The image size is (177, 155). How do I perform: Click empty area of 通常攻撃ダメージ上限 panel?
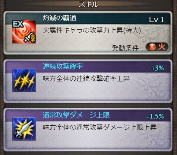99,140
